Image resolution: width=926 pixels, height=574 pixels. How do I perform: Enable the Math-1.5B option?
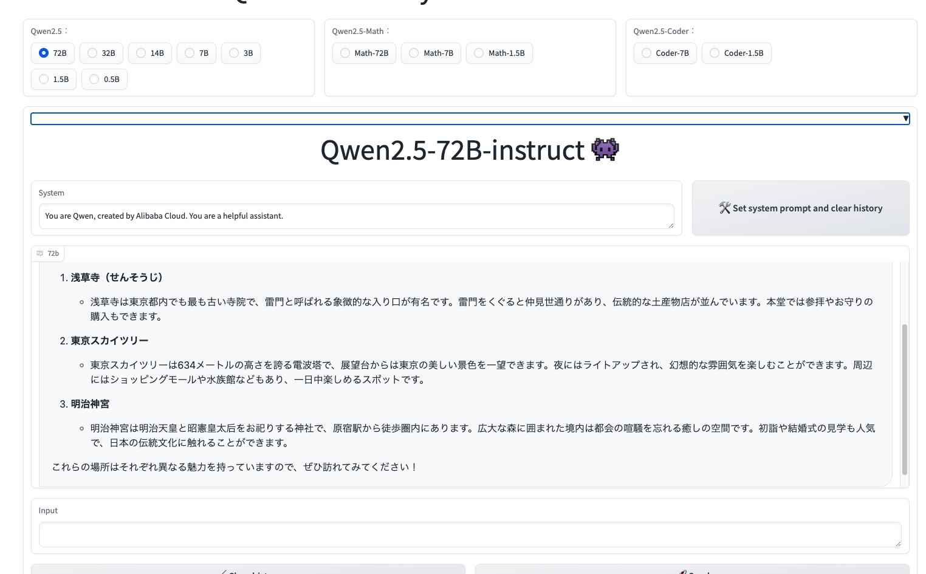pyautogui.click(x=479, y=53)
